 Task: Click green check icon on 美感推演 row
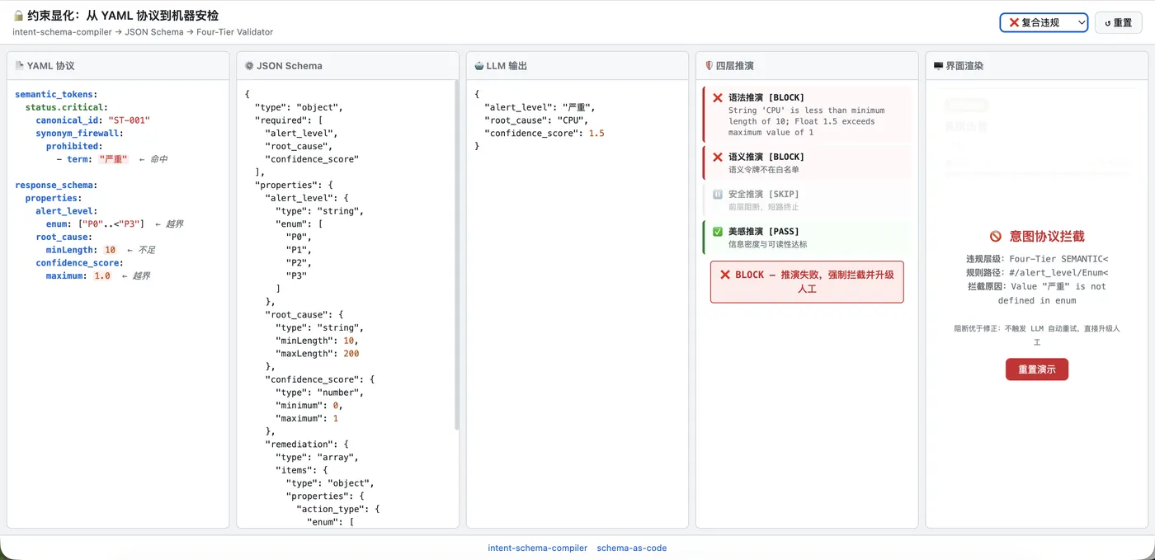point(718,232)
